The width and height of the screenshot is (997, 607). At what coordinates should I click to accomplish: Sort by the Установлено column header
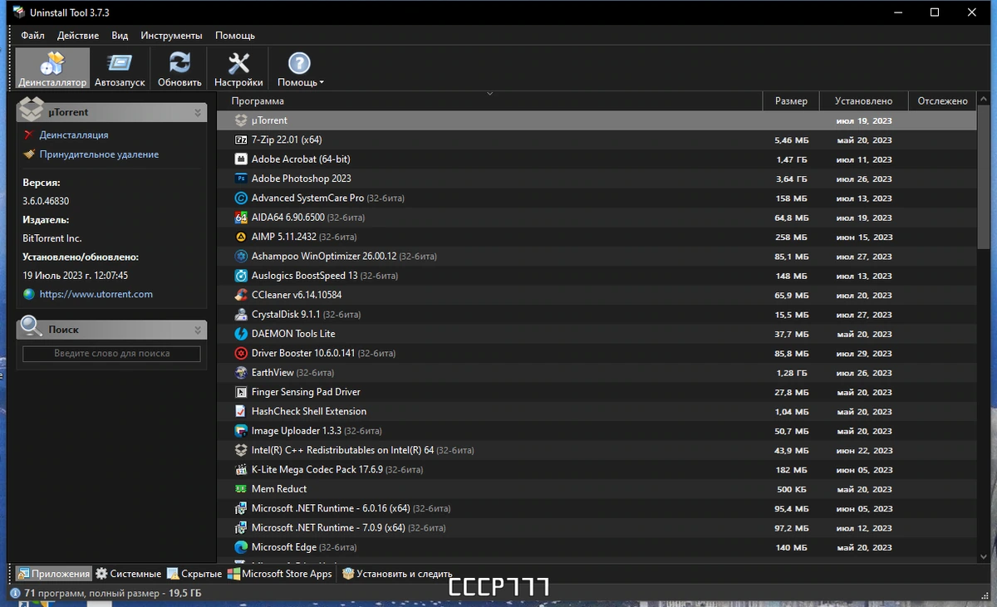coord(864,100)
